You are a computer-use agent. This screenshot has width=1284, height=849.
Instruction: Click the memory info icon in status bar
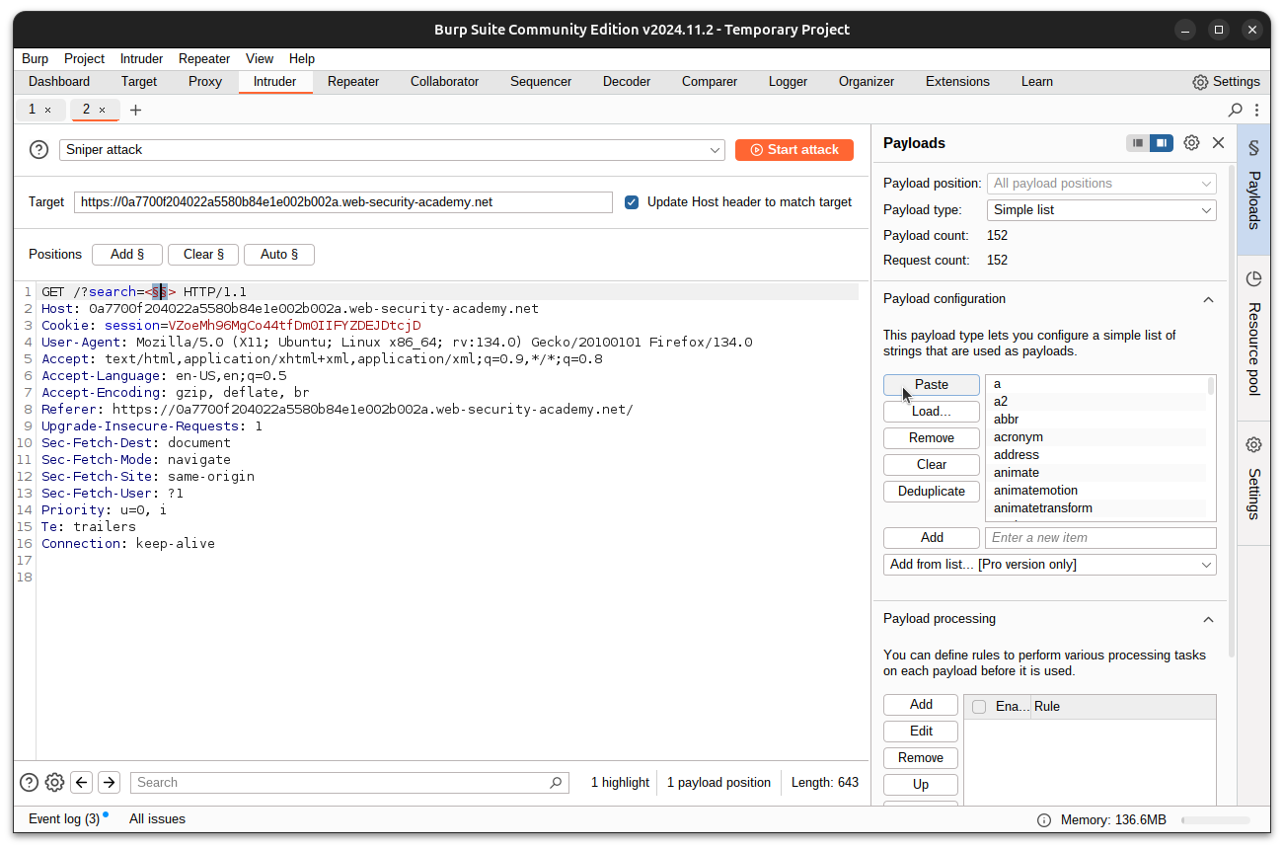pos(1044,820)
